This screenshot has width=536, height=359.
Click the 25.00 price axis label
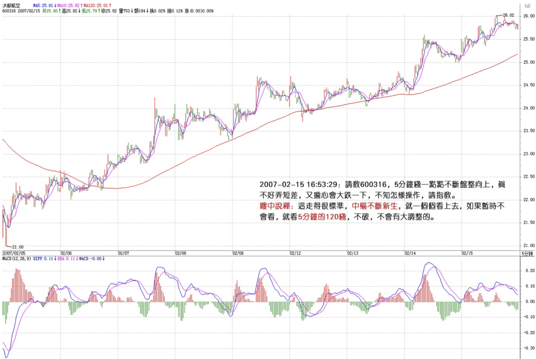click(x=529, y=62)
